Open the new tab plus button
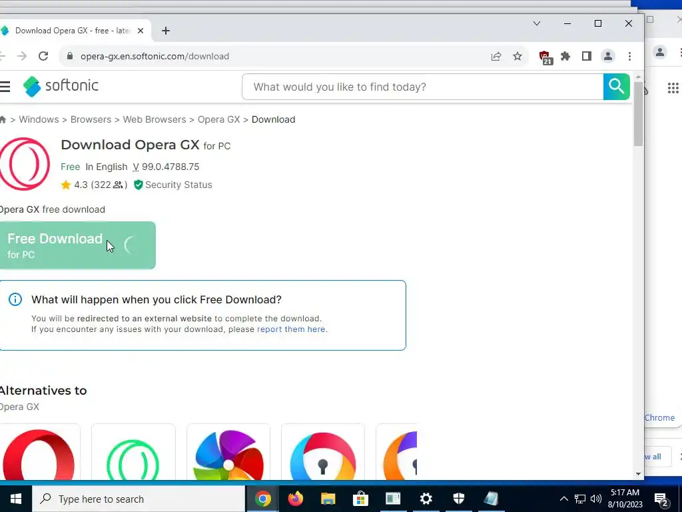 click(166, 31)
